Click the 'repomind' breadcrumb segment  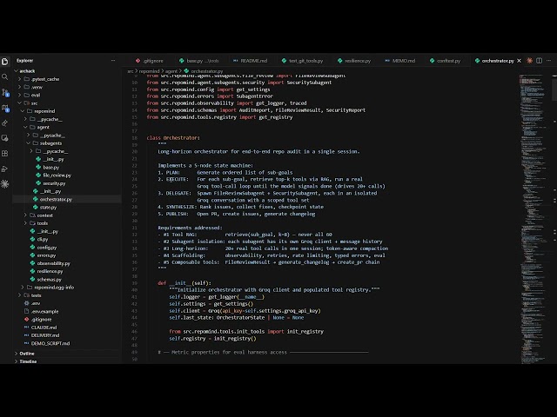point(149,71)
